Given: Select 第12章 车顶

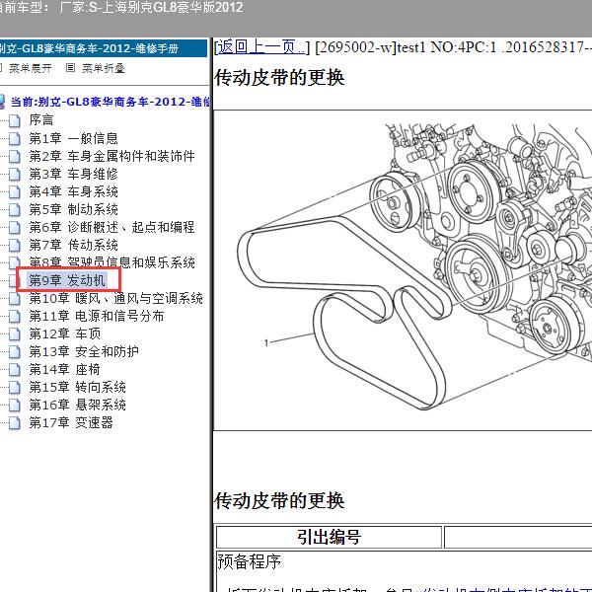Looking at the screenshot, I should (65, 333).
